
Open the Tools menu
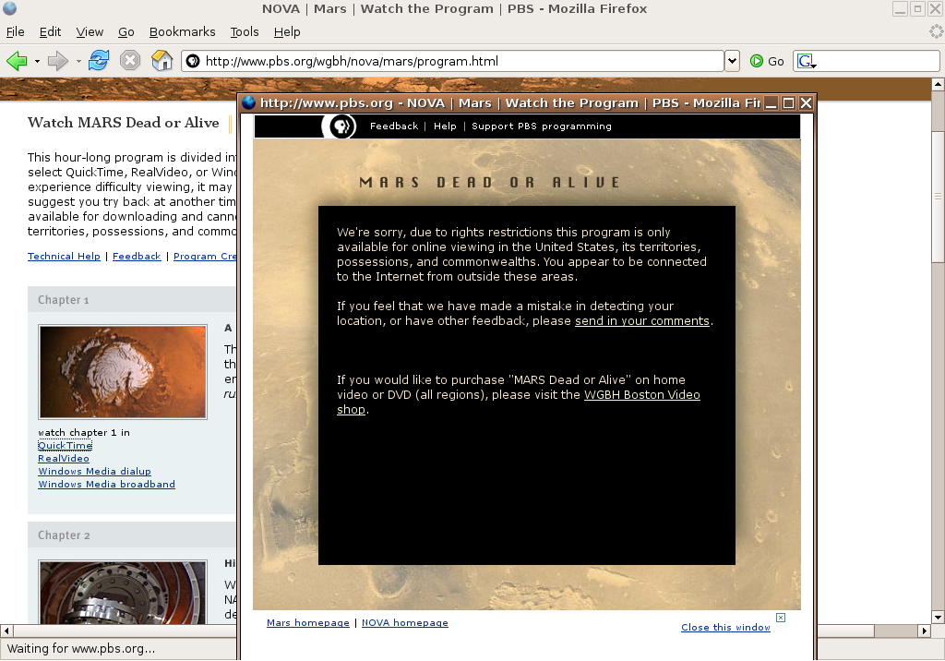click(x=244, y=32)
